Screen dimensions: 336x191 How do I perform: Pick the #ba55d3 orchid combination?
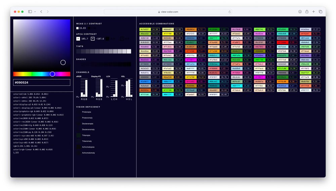click(150, 60)
